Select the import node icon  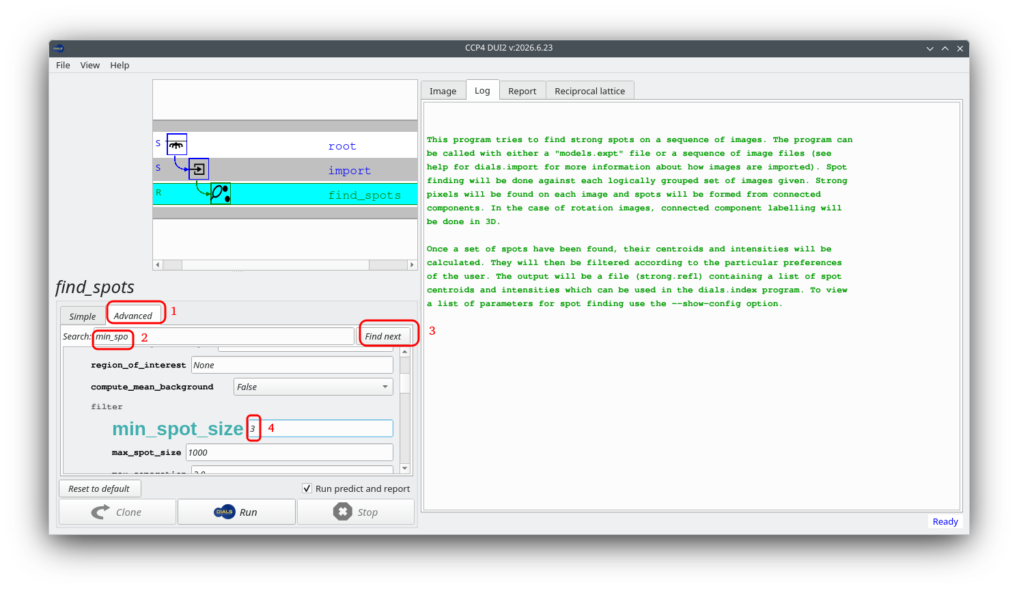tap(199, 169)
